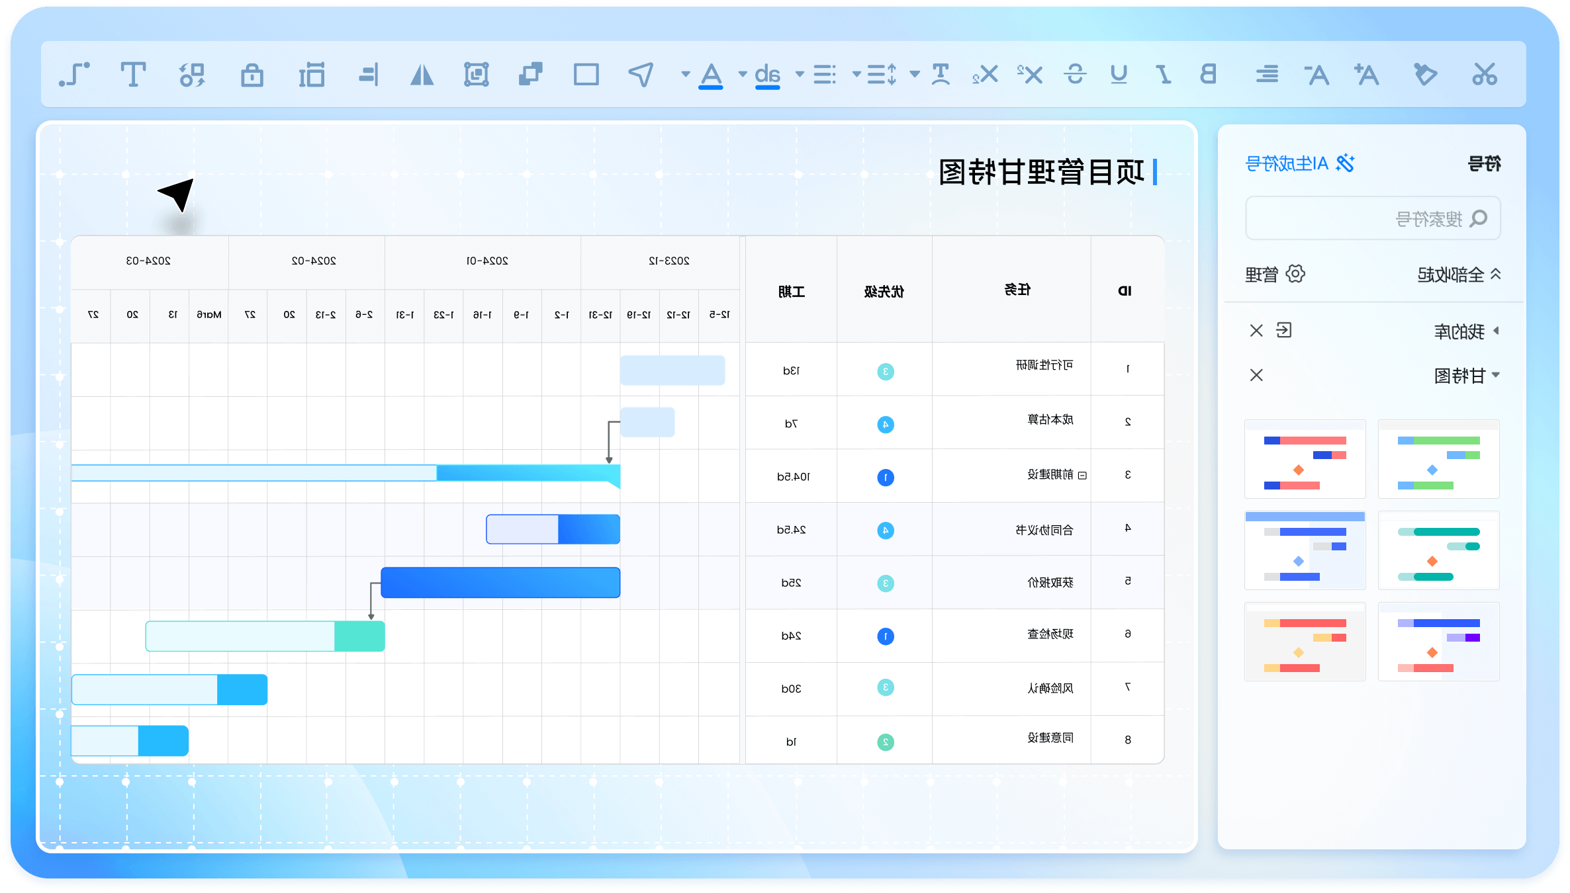This screenshot has width=1570, height=893.
Task: Toggle bold B formatting
Action: pos(1208,74)
